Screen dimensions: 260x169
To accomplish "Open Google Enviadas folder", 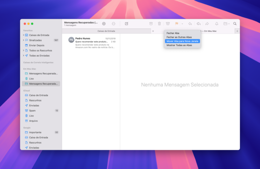I will pos(41,148).
